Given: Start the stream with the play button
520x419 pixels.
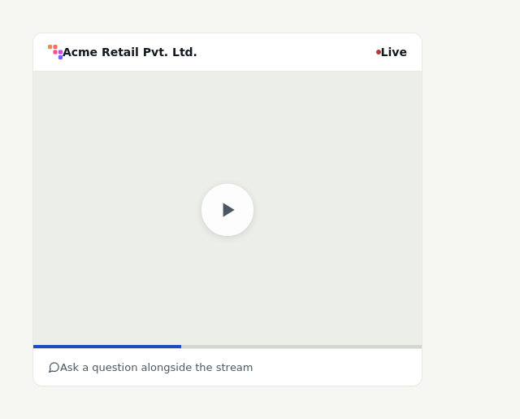Looking at the screenshot, I should click(227, 210).
